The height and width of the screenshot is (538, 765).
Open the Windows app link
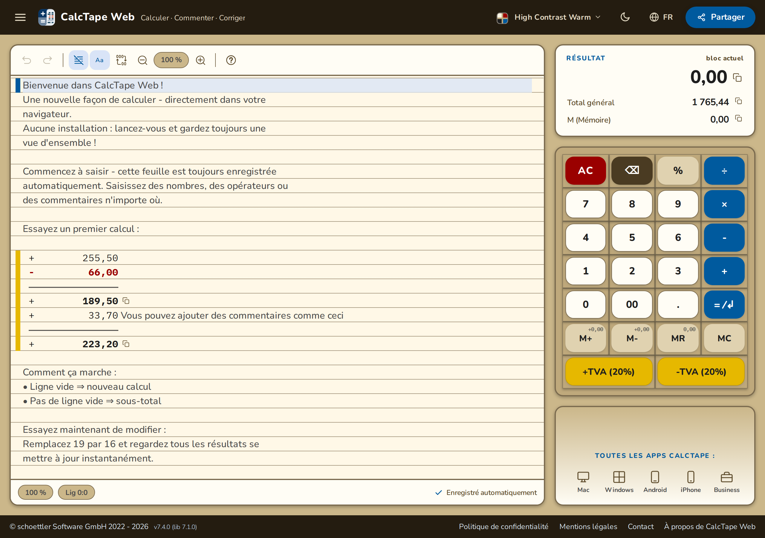619,482
